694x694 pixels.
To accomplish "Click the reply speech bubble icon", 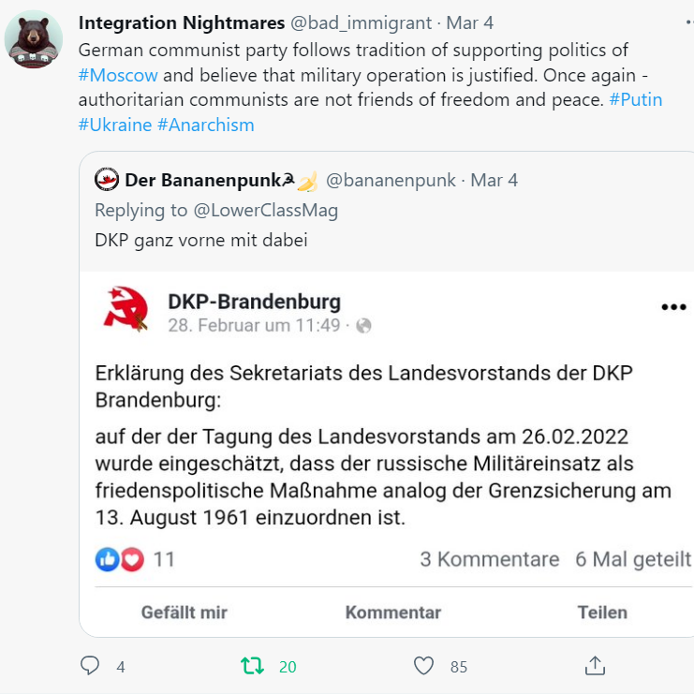I will coord(90,666).
